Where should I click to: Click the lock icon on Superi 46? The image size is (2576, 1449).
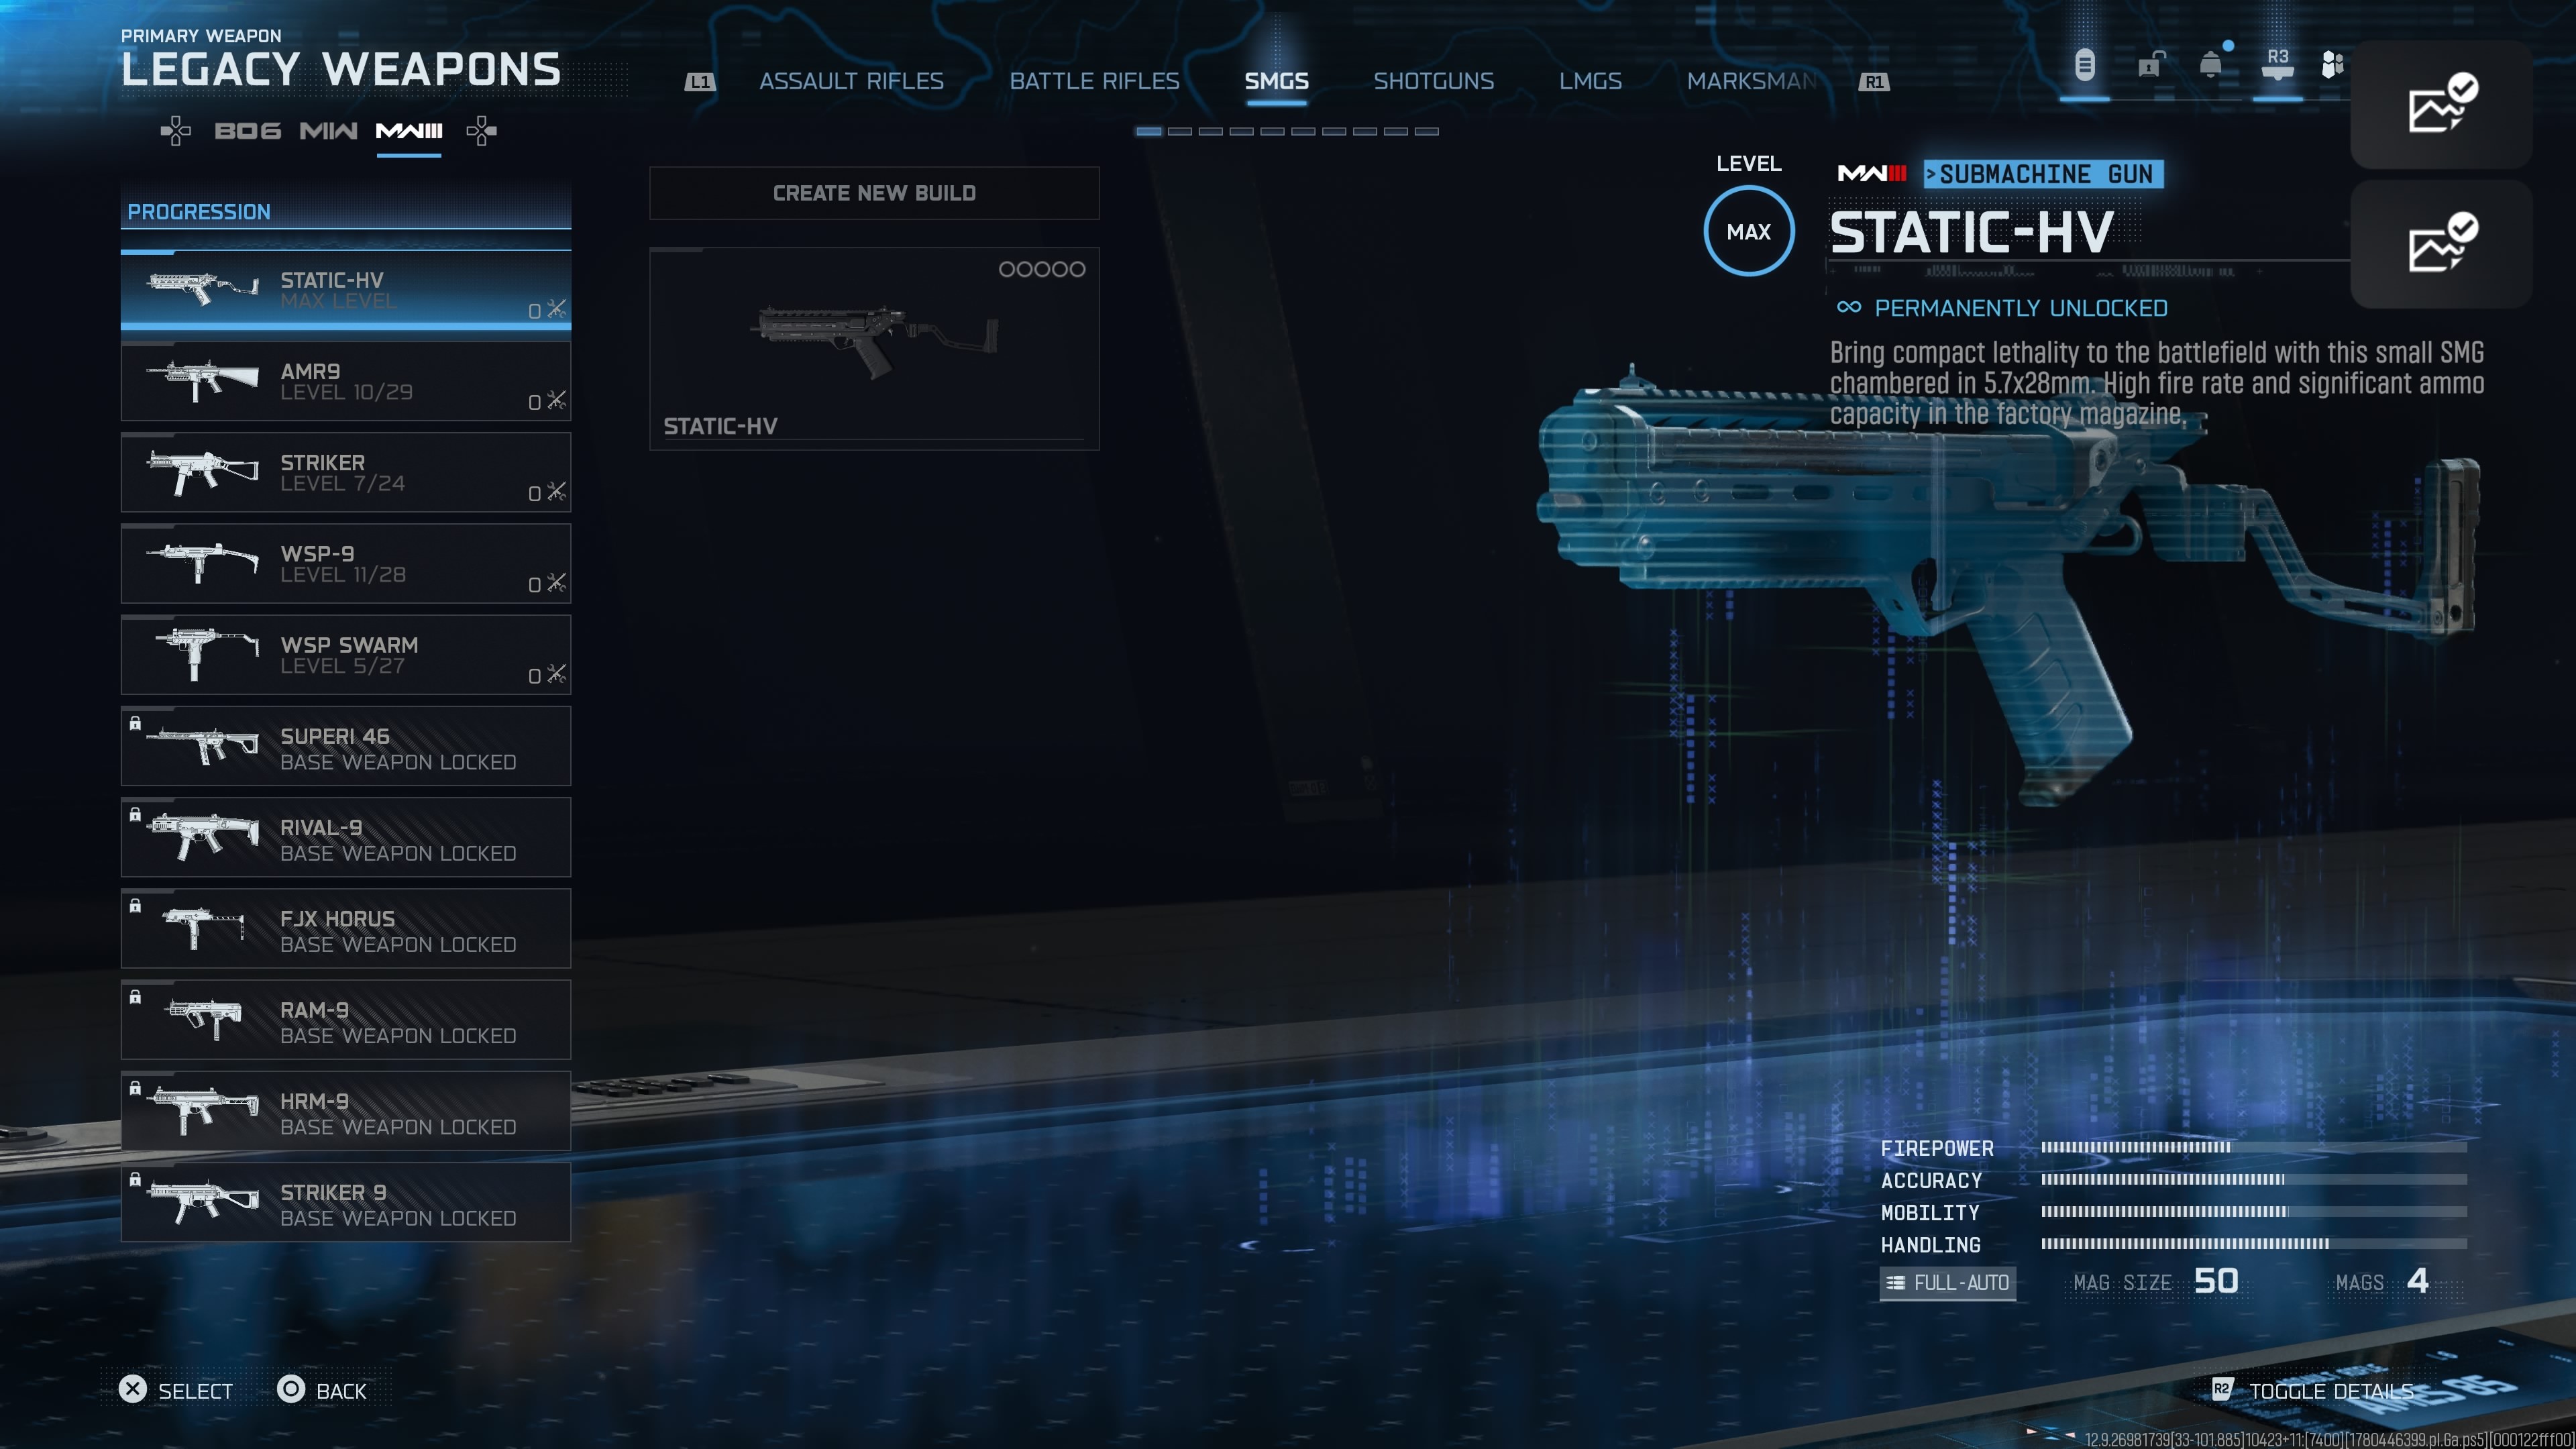(135, 723)
